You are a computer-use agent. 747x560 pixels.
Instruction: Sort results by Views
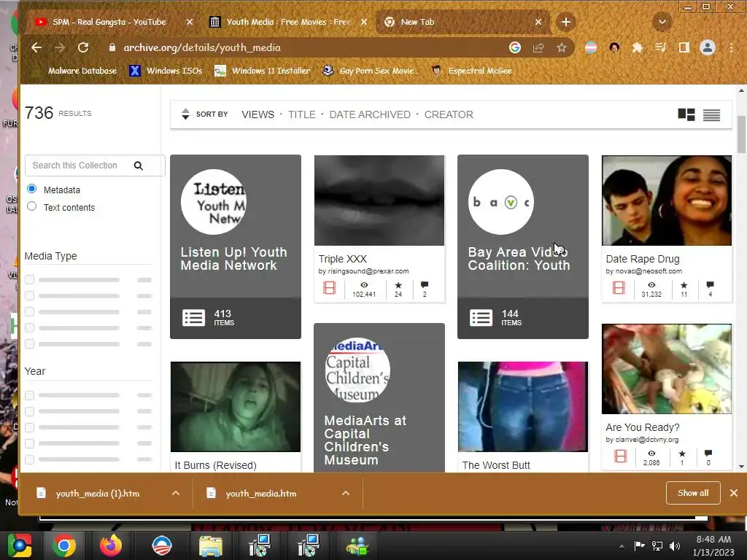pyautogui.click(x=258, y=114)
